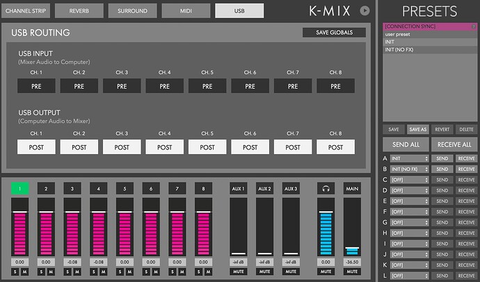Select the USB tab
Viewport: 480px width, 282px height.
[x=239, y=10]
